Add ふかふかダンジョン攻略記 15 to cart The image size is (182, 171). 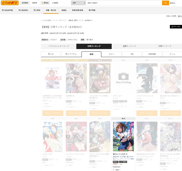pos(100,113)
